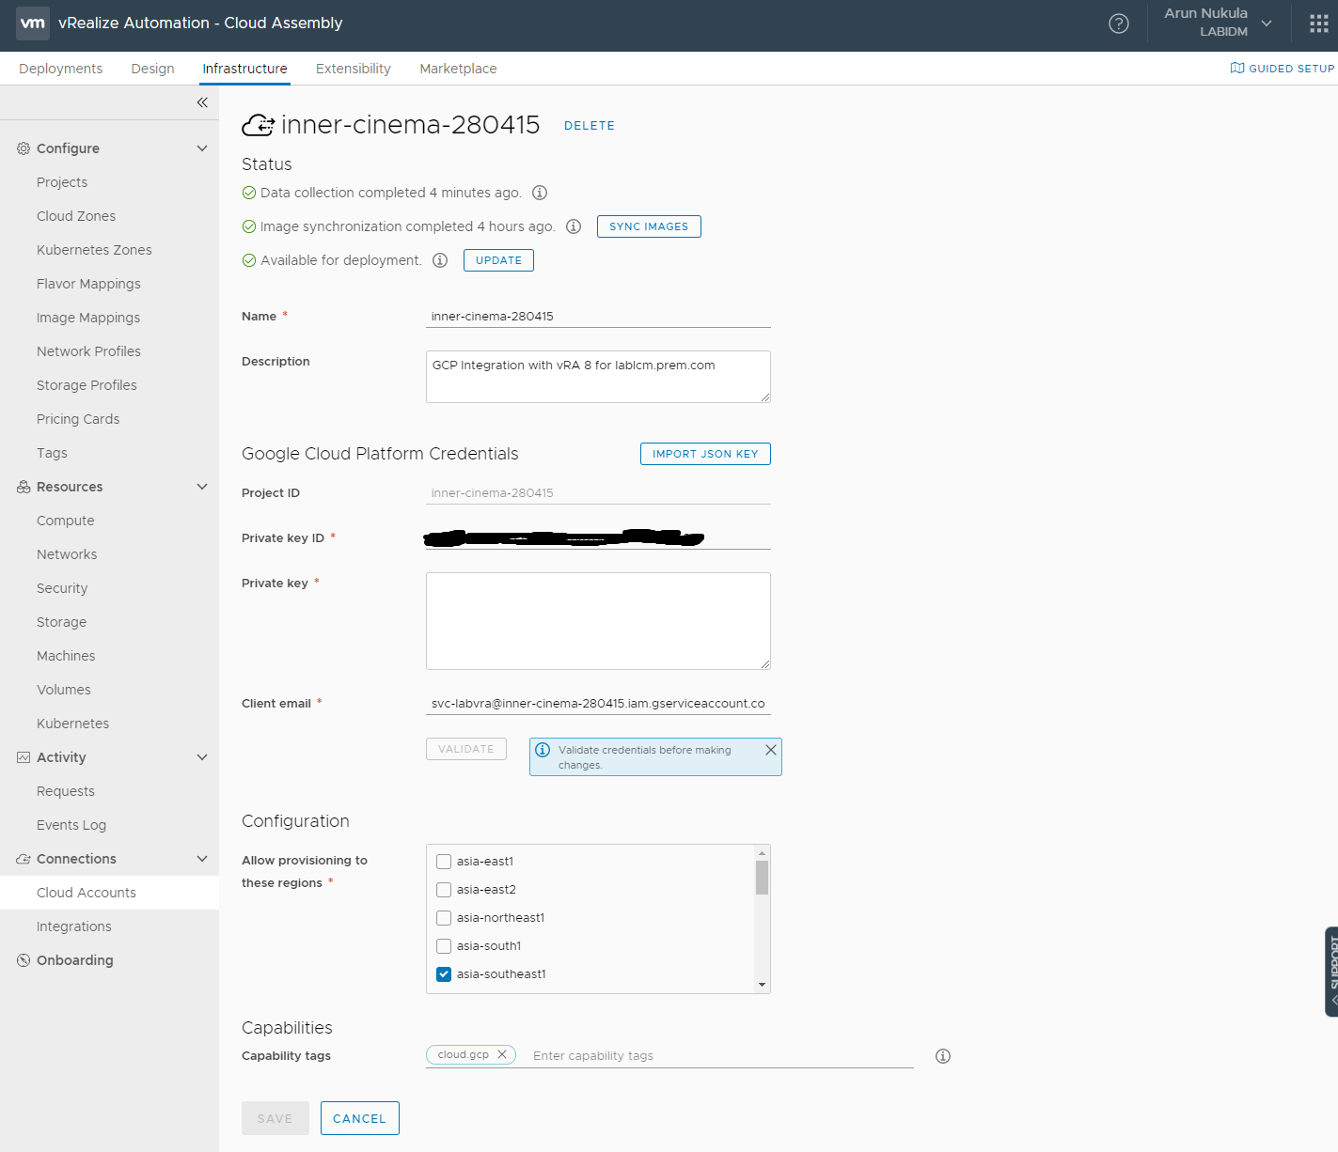Click info icon next to Available for deployment
The height and width of the screenshot is (1152, 1338).
click(440, 260)
